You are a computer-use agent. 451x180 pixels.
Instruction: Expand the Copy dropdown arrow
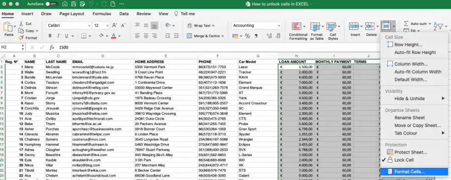(x=37, y=31)
